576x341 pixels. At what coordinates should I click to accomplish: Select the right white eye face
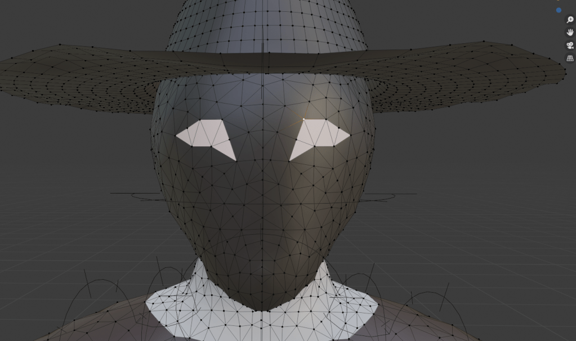(x=319, y=135)
